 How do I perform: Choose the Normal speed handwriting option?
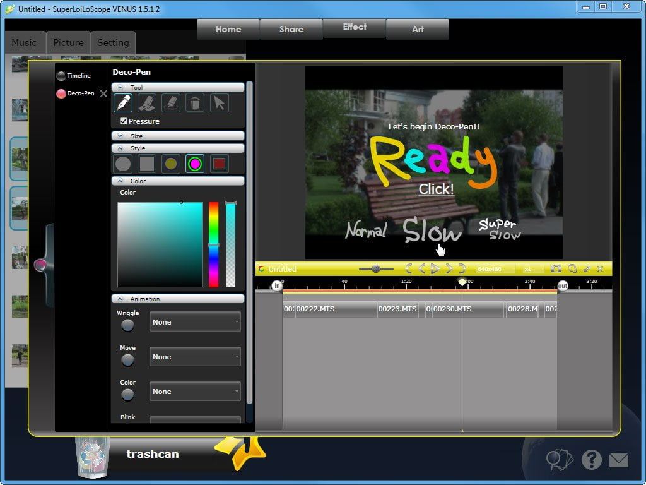[366, 229]
